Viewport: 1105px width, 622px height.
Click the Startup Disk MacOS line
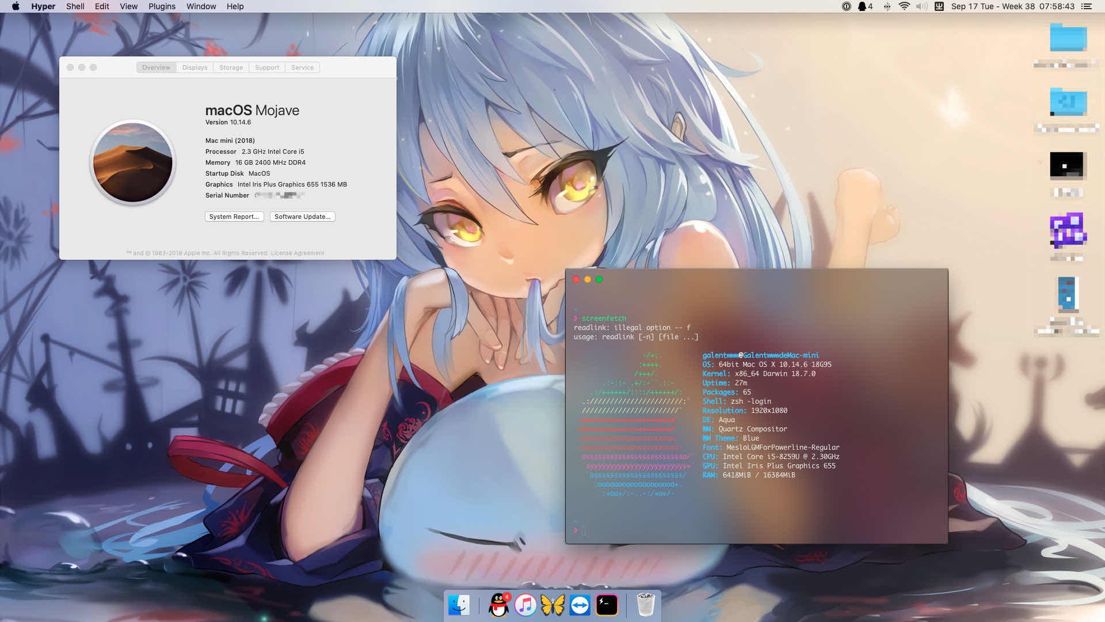pos(237,173)
